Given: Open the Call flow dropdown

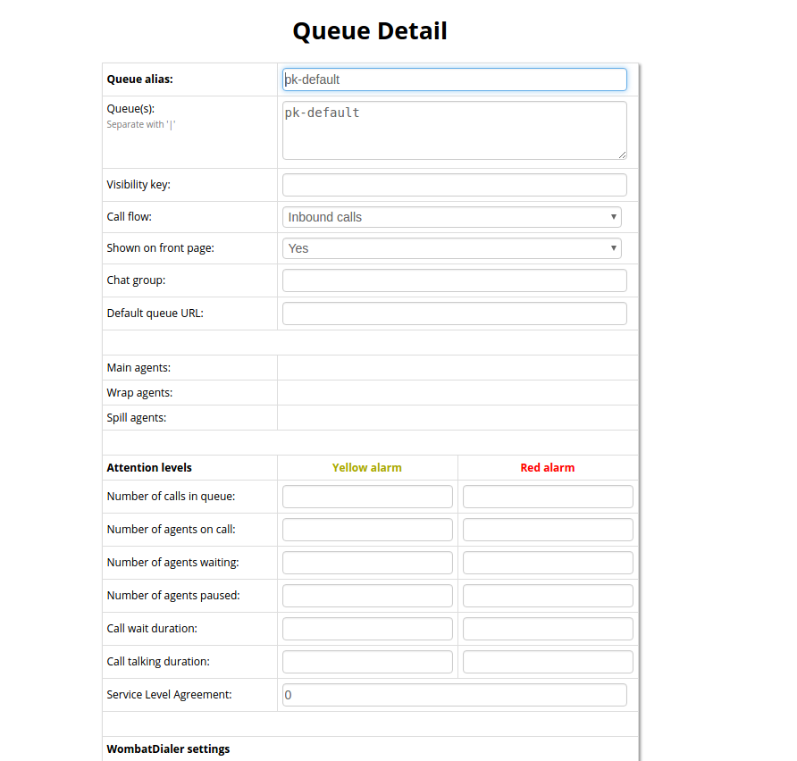Looking at the screenshot, I should click(452, 217).
